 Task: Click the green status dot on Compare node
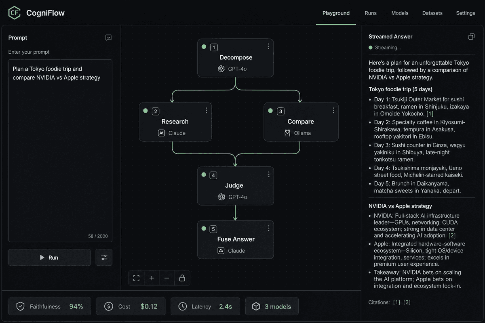[x=270, y=111]
